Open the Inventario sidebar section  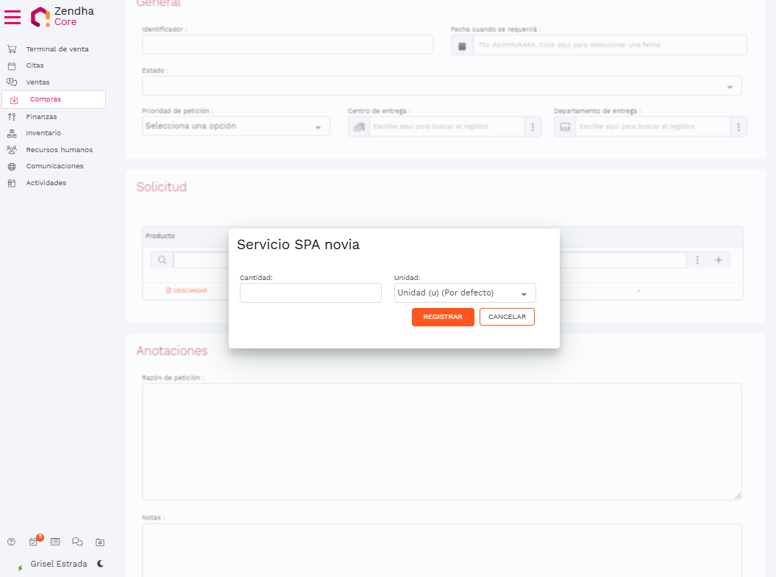point(43,133)
